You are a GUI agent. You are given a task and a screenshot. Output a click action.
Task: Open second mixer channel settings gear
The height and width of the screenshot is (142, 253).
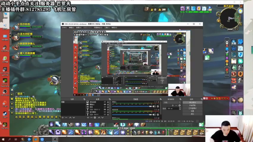point(158,115)
